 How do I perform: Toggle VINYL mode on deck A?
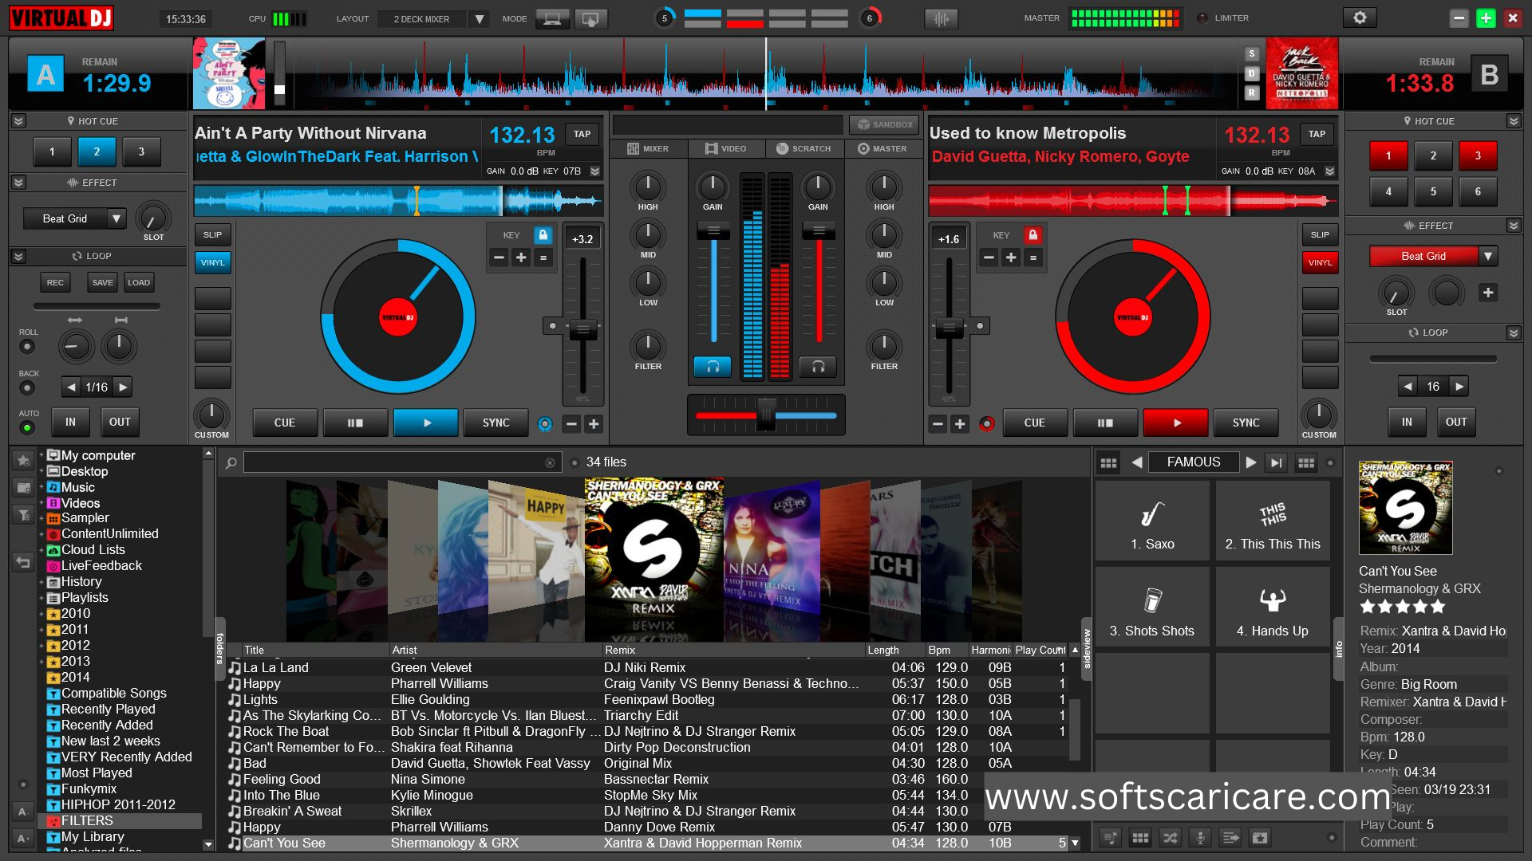(213, 262)
